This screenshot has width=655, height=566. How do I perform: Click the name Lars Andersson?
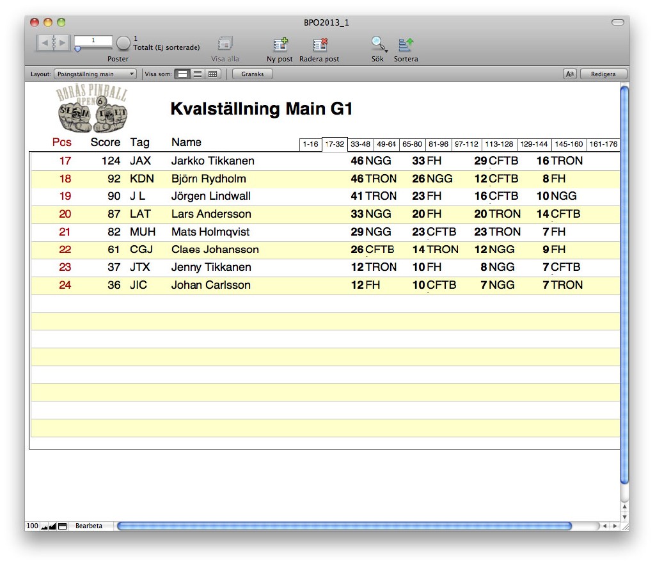tap(211, 214)
